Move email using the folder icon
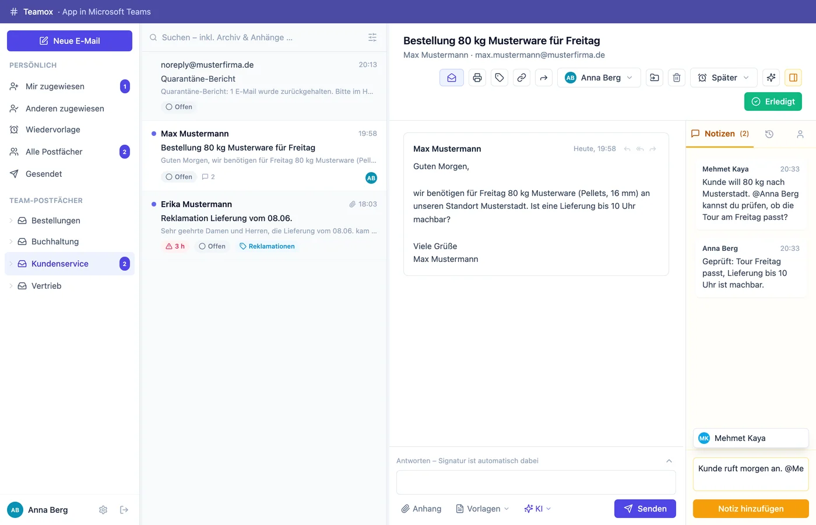 pos(655,78)
